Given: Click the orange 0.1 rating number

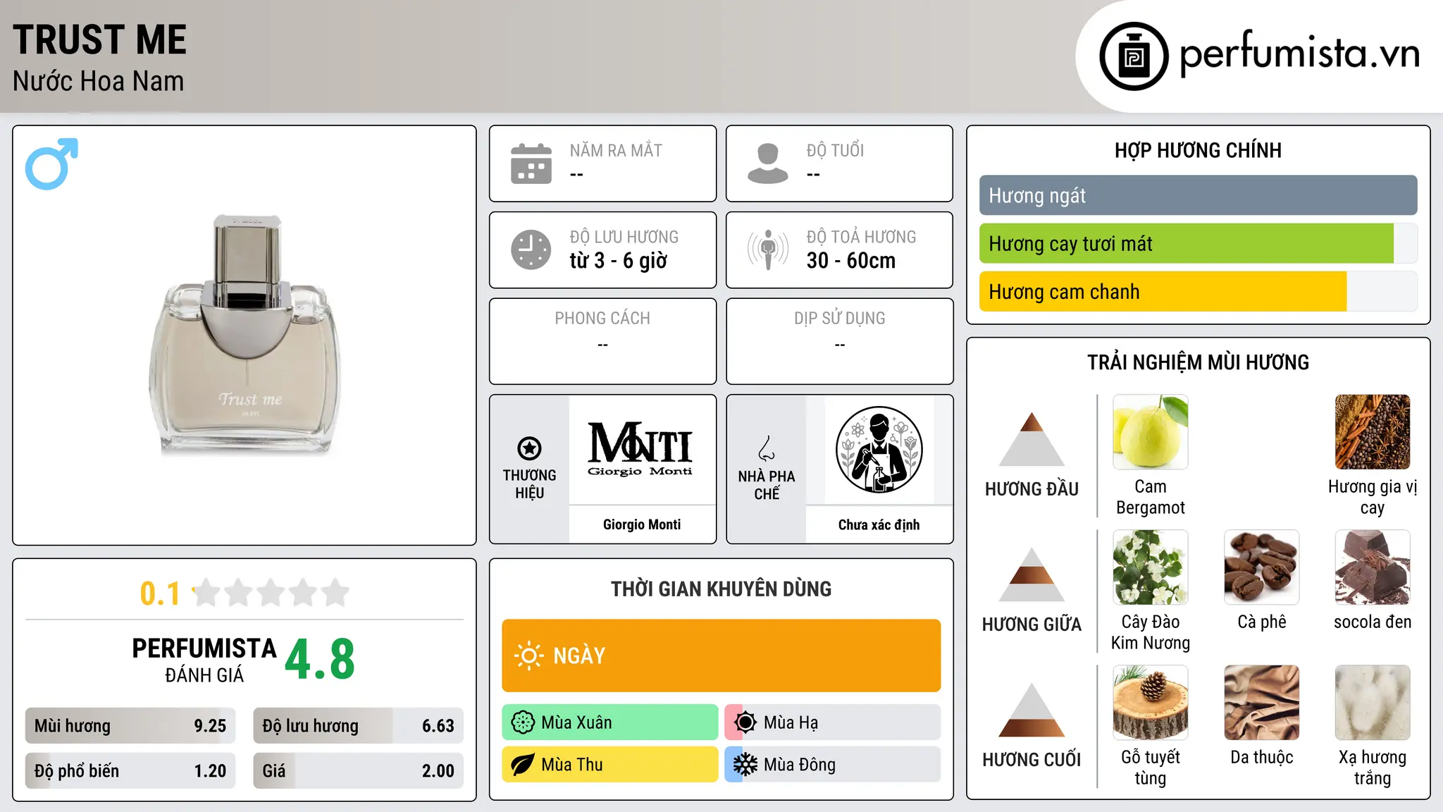Looking at the screenshot, I should point(160,593).
